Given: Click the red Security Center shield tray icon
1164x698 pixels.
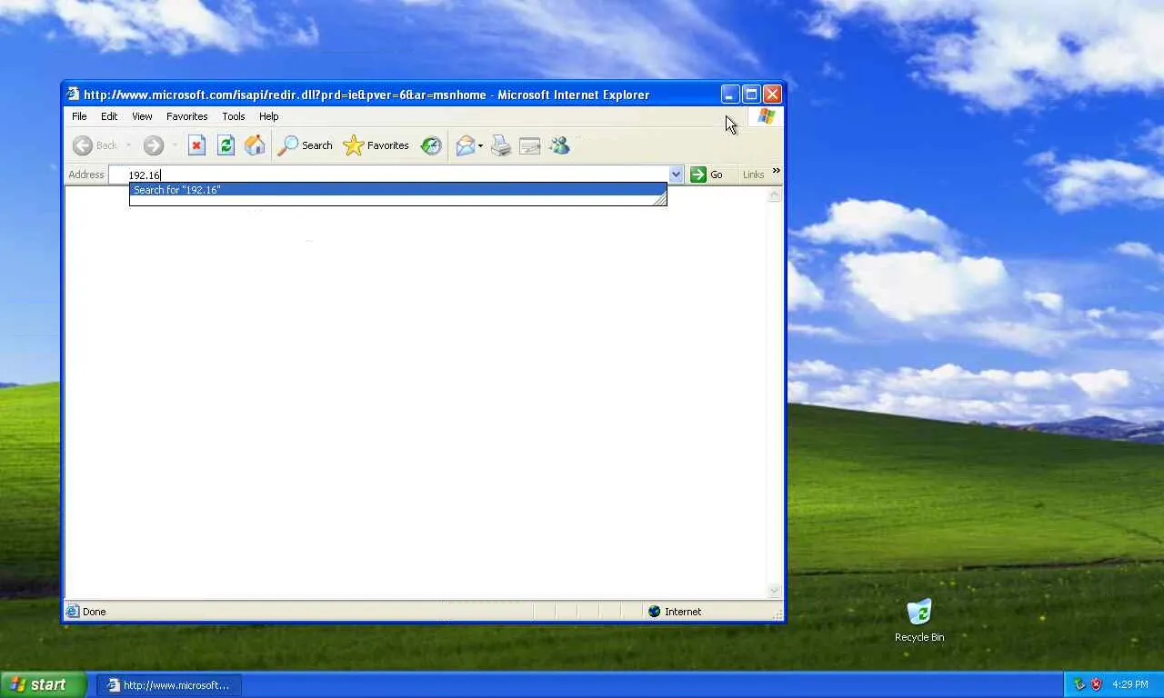Looking at the screenshot, I should pyautogui.click(x=1096, y=684).
